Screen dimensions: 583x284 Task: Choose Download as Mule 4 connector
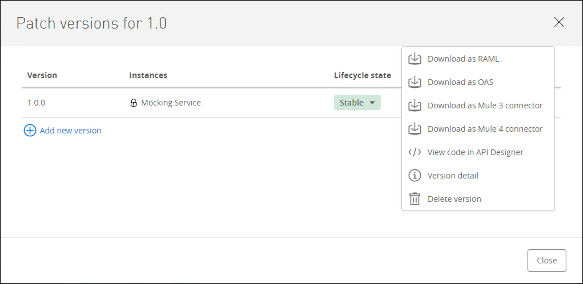[x=485, y=129]
